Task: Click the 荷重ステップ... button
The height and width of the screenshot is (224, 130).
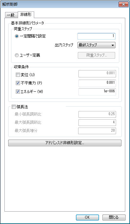Action: click(96, 56)
